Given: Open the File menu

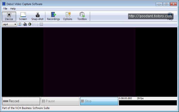Looking at the screenshot, I should point(5,9).
